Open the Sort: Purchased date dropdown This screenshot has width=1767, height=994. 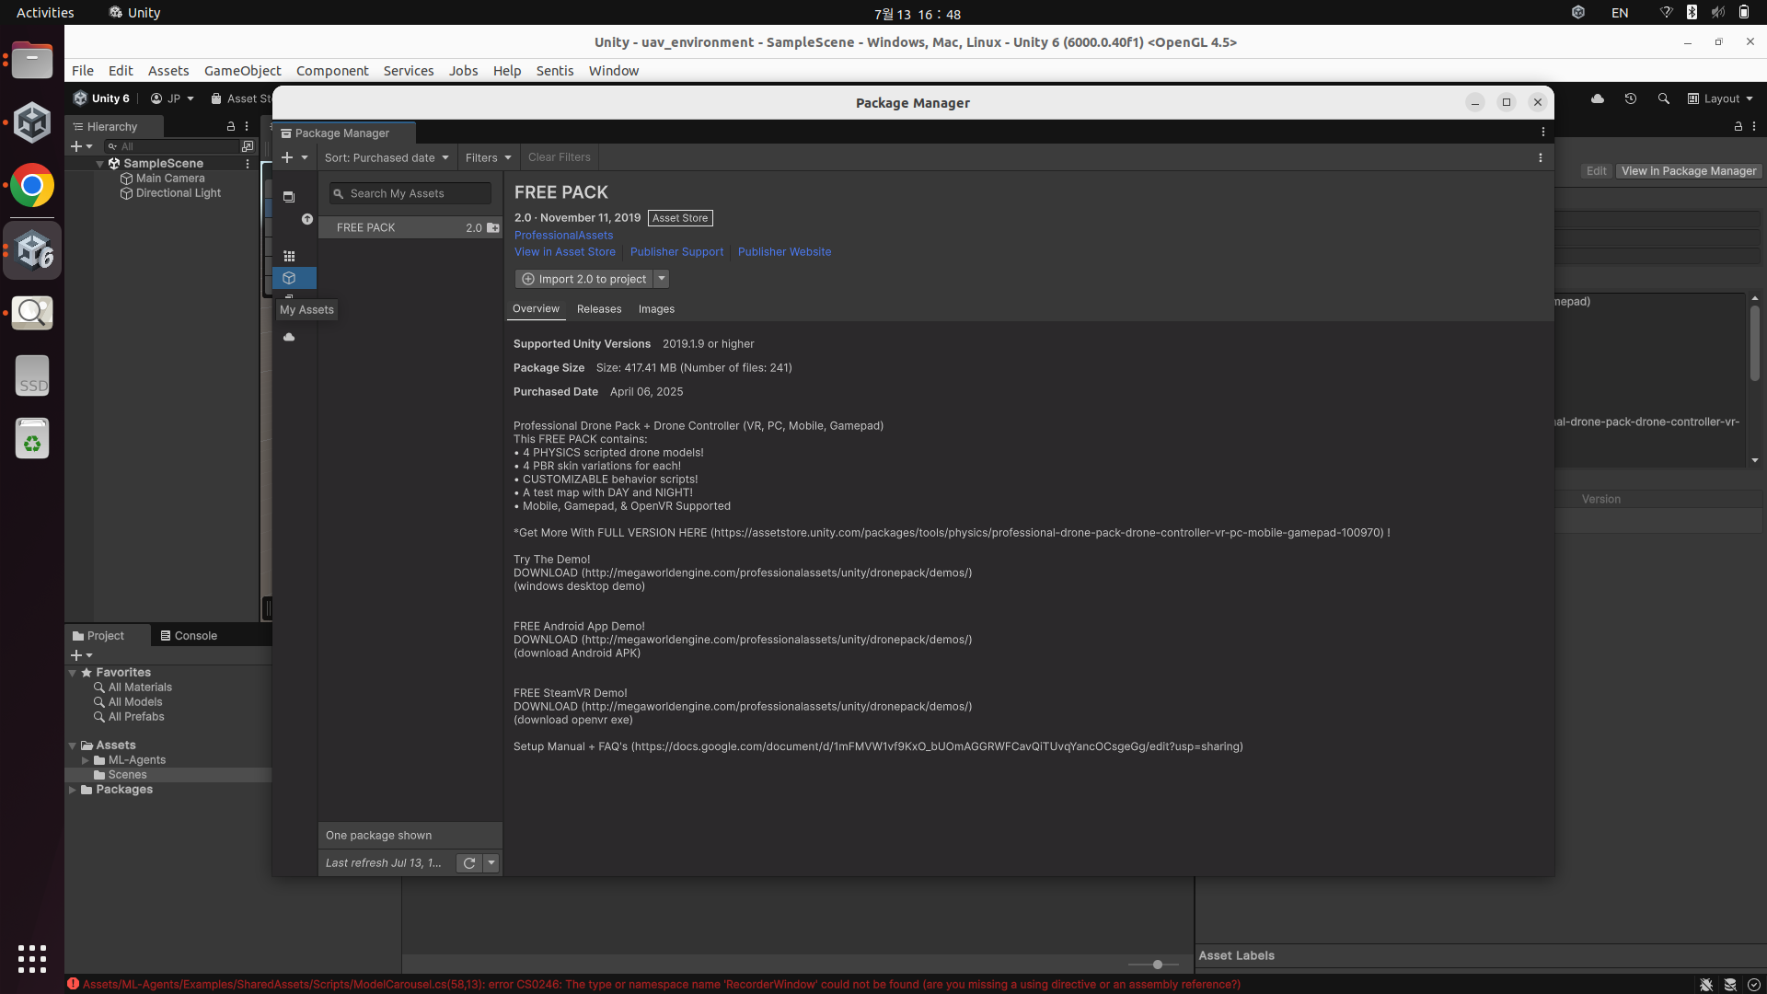387,157
